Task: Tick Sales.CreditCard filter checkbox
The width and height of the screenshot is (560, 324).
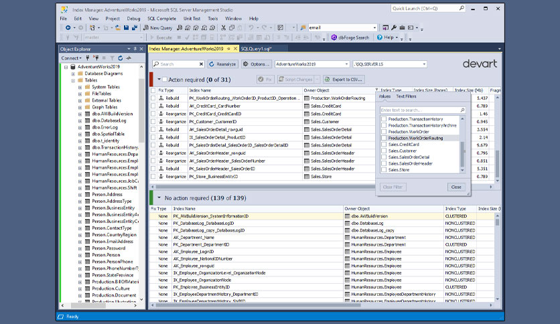Action: pos(384,145)
